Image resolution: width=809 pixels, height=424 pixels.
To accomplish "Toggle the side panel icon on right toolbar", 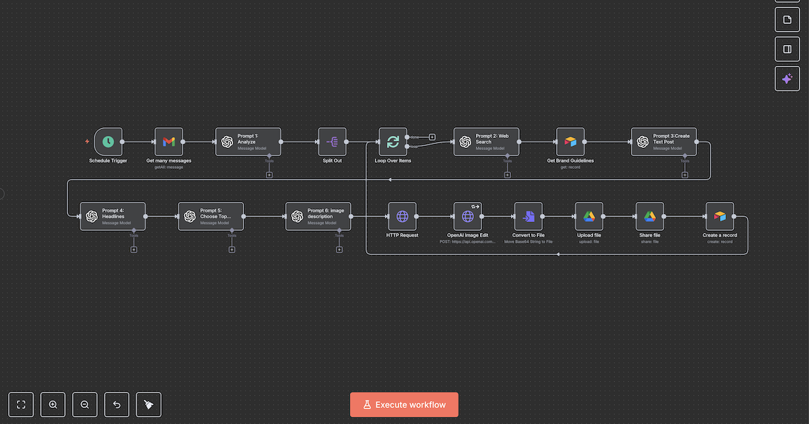I will click(787, 49).
